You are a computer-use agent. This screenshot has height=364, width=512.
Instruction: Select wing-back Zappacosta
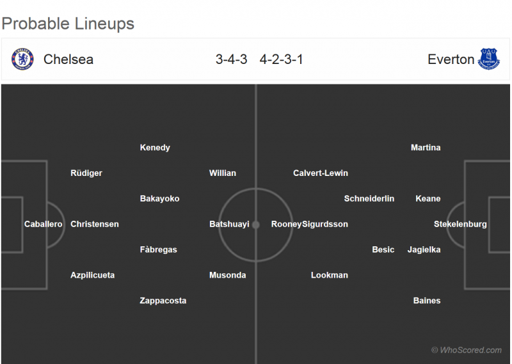click(x=163, y=301)
